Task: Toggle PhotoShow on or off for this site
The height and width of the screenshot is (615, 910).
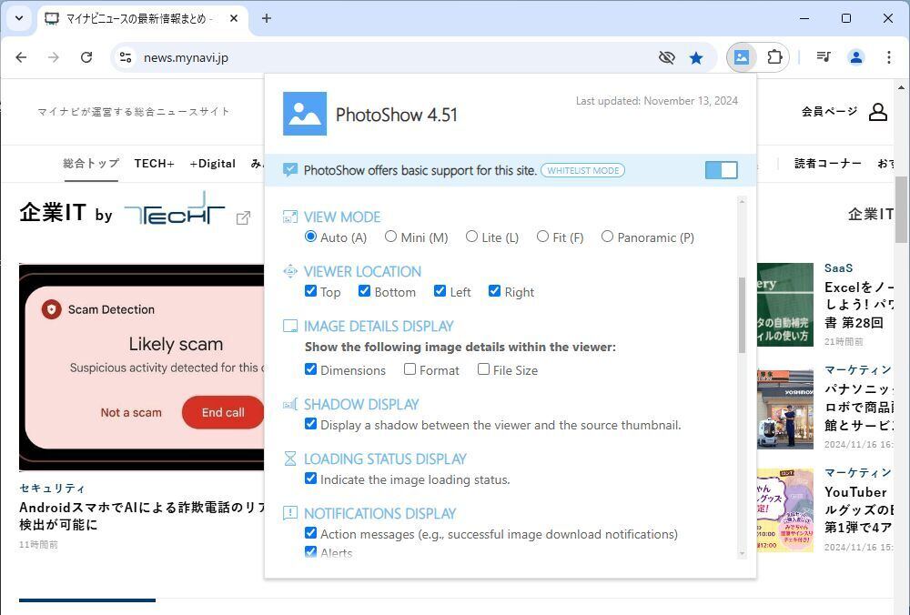Action: click(722, 170)
